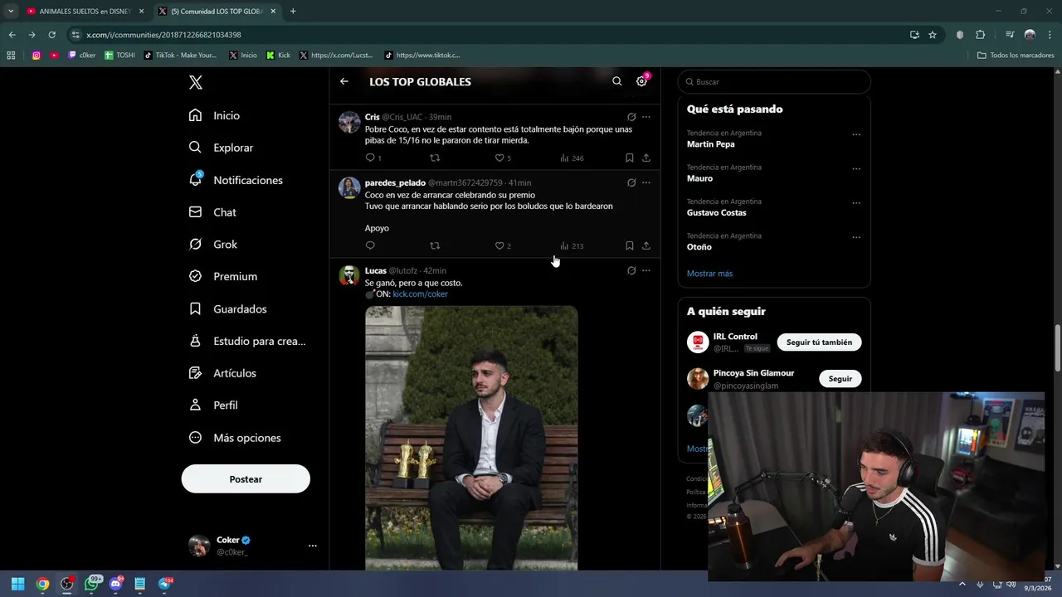The width and height of the screenshot is (1062, 597).
Task: Share Cris's post
Action: pyautogui.click(x=646, y=158)
